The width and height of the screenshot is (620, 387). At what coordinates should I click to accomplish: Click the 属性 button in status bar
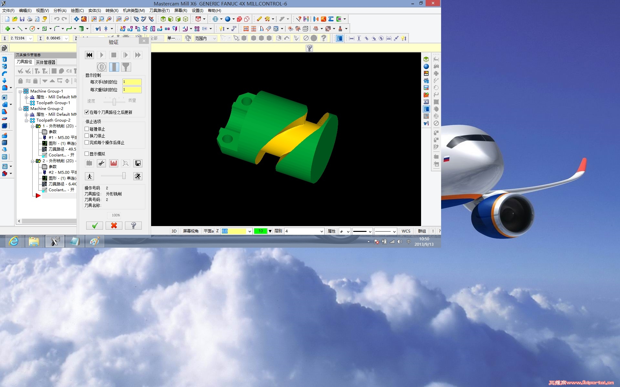coord(332,231)
